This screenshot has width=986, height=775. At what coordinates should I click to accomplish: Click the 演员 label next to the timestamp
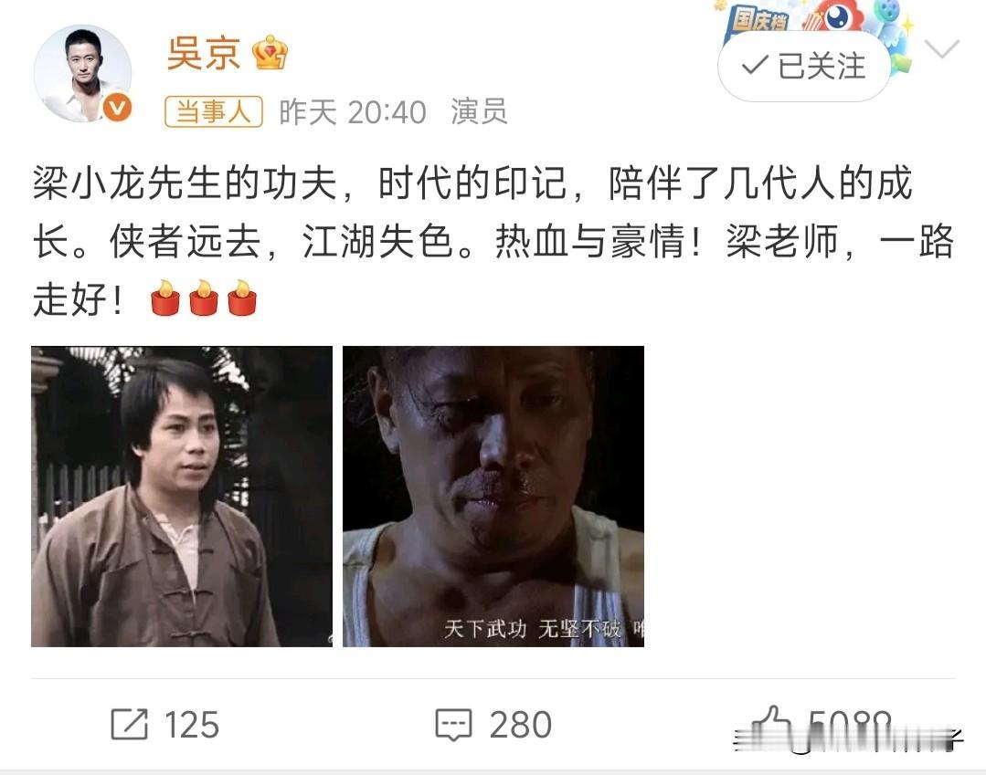[479, 111]
